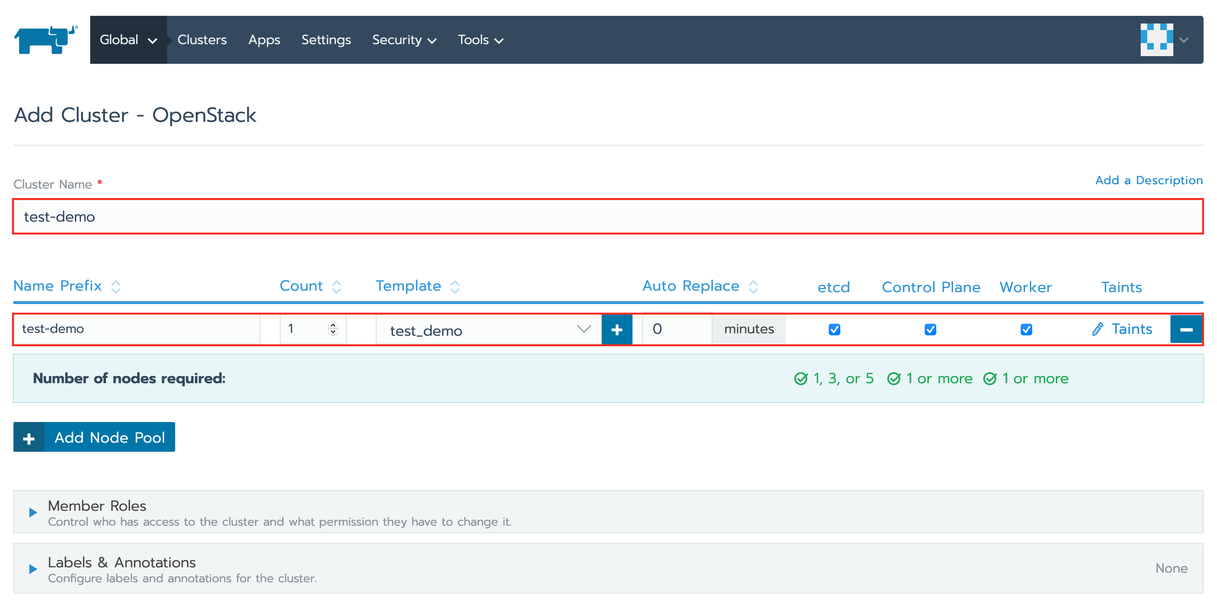
Task: Click the dropdown arrow next to the avatar
Action: (1184, 40)
